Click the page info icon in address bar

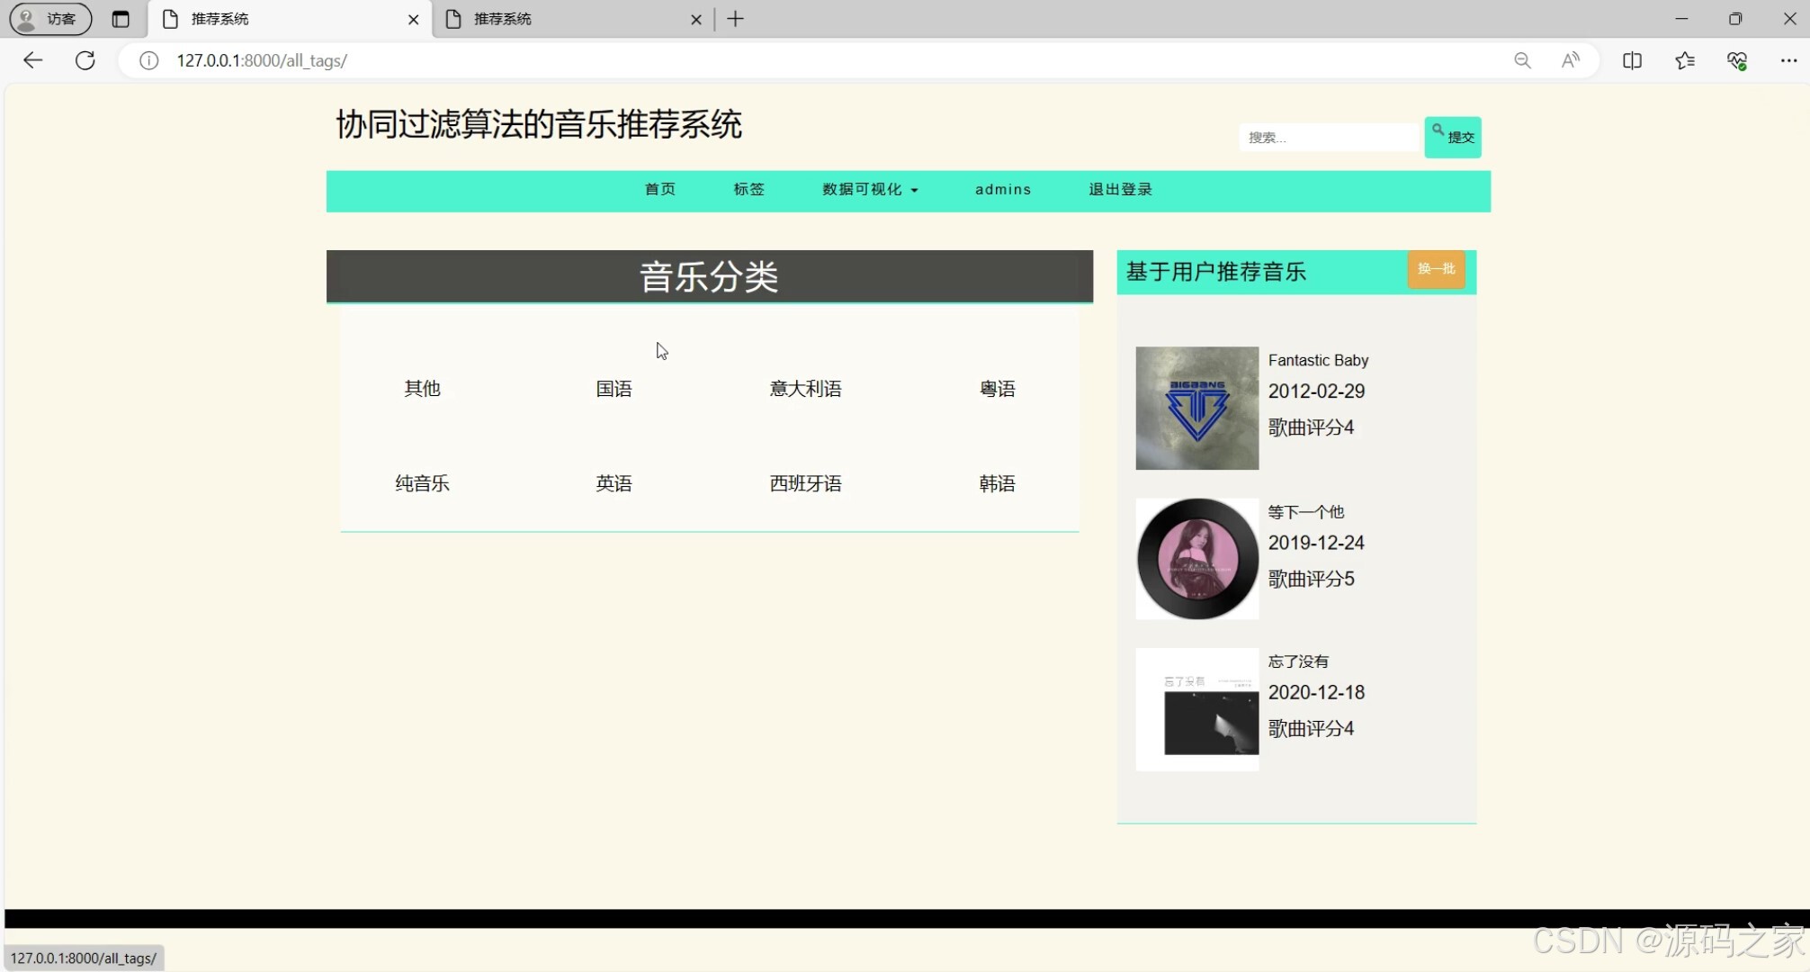click(x=148, y=60)
